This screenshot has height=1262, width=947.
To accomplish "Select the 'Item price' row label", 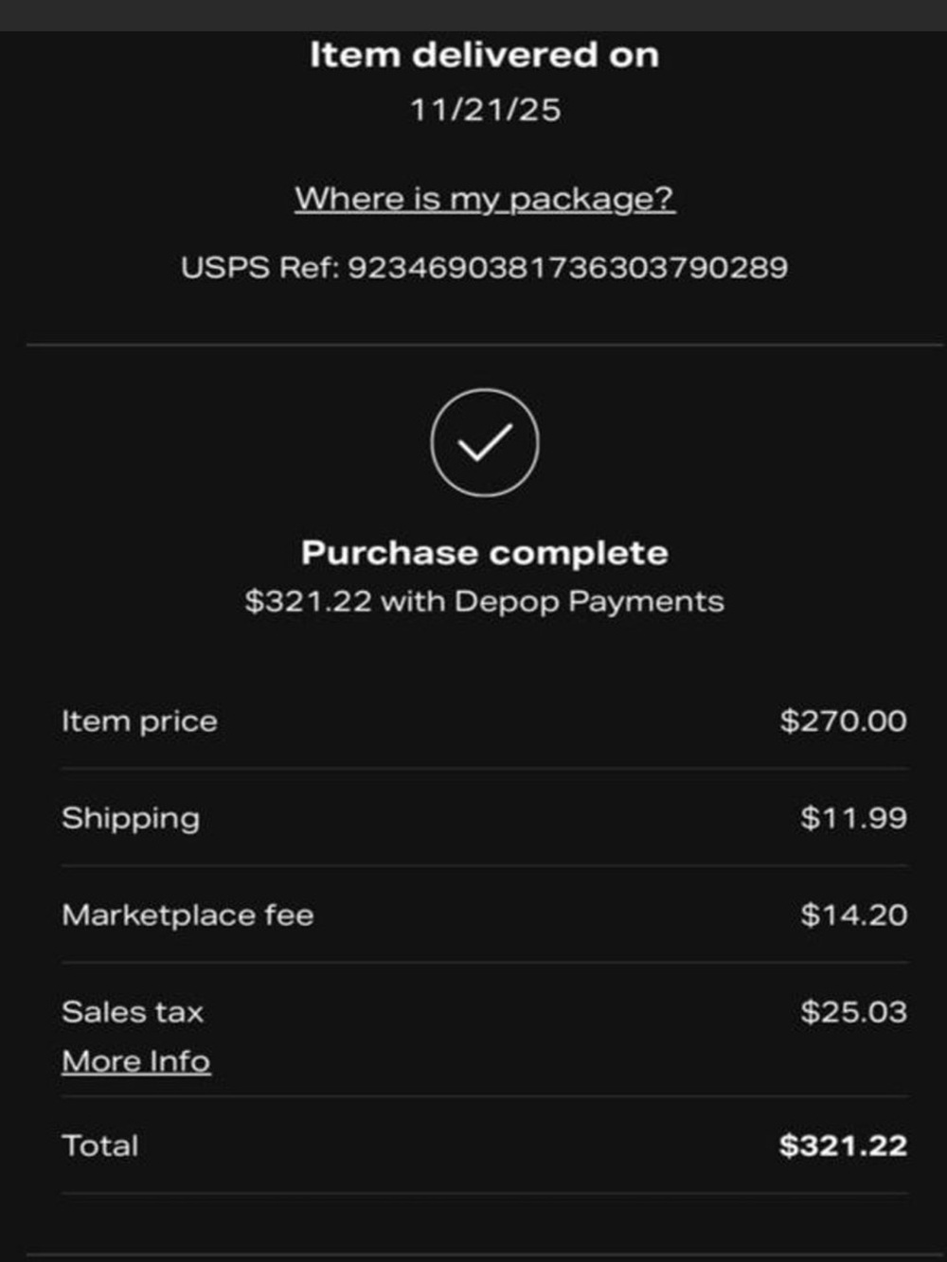I will point(140,721).
